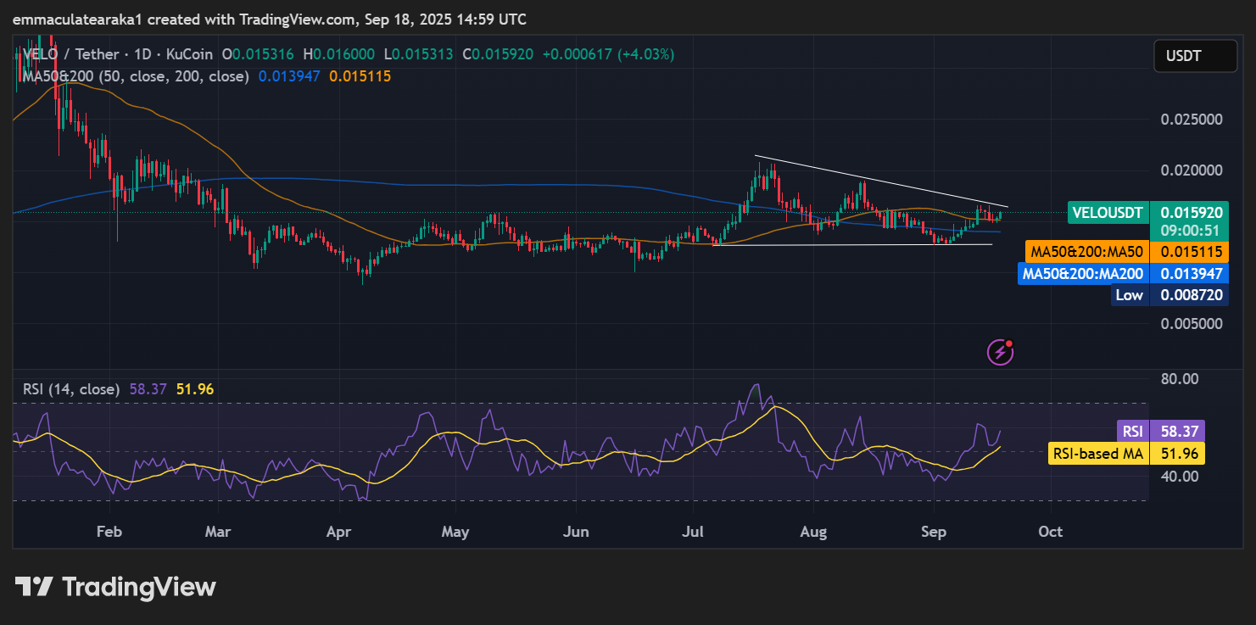Click the +4.03% change value
1256x625 pixels.
pyautogui.click(x=648, y=53)
